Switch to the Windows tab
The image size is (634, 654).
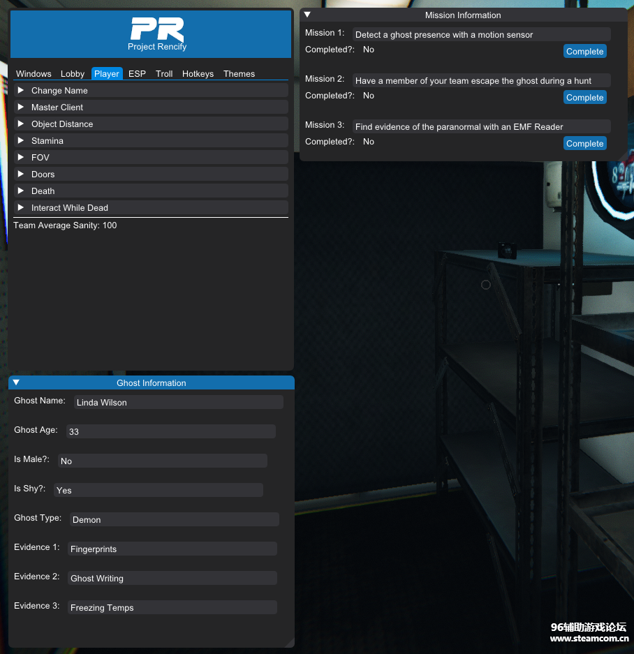point(34,74)
